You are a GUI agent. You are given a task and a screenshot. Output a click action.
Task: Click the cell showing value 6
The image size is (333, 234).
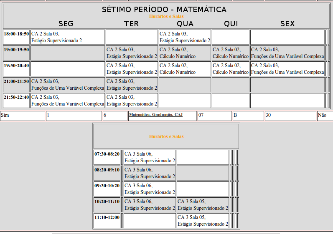tap(115, 116)
